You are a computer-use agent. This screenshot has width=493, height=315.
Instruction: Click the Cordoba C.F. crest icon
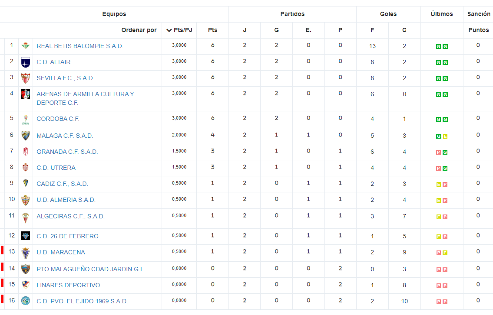[26, 120]
